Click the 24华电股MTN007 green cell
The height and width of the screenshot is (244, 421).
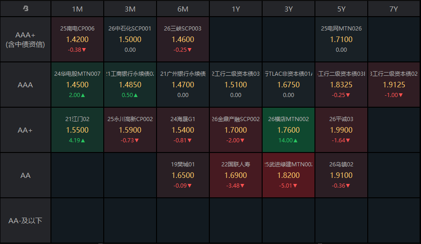[x=77, y=85]
